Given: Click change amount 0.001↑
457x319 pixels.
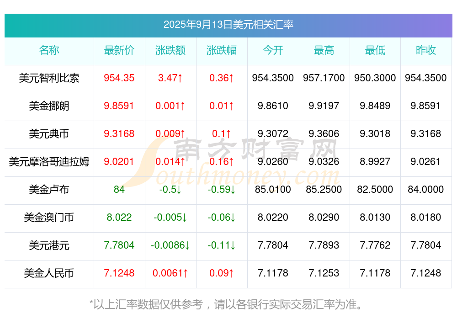Looking at the screenshot, I should click(170, 106).
